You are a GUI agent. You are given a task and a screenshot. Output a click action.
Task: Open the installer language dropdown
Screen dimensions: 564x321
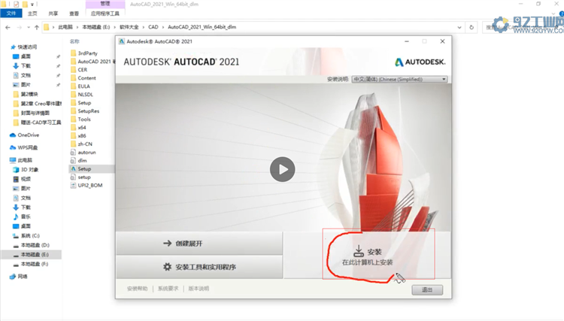[399, 79]
